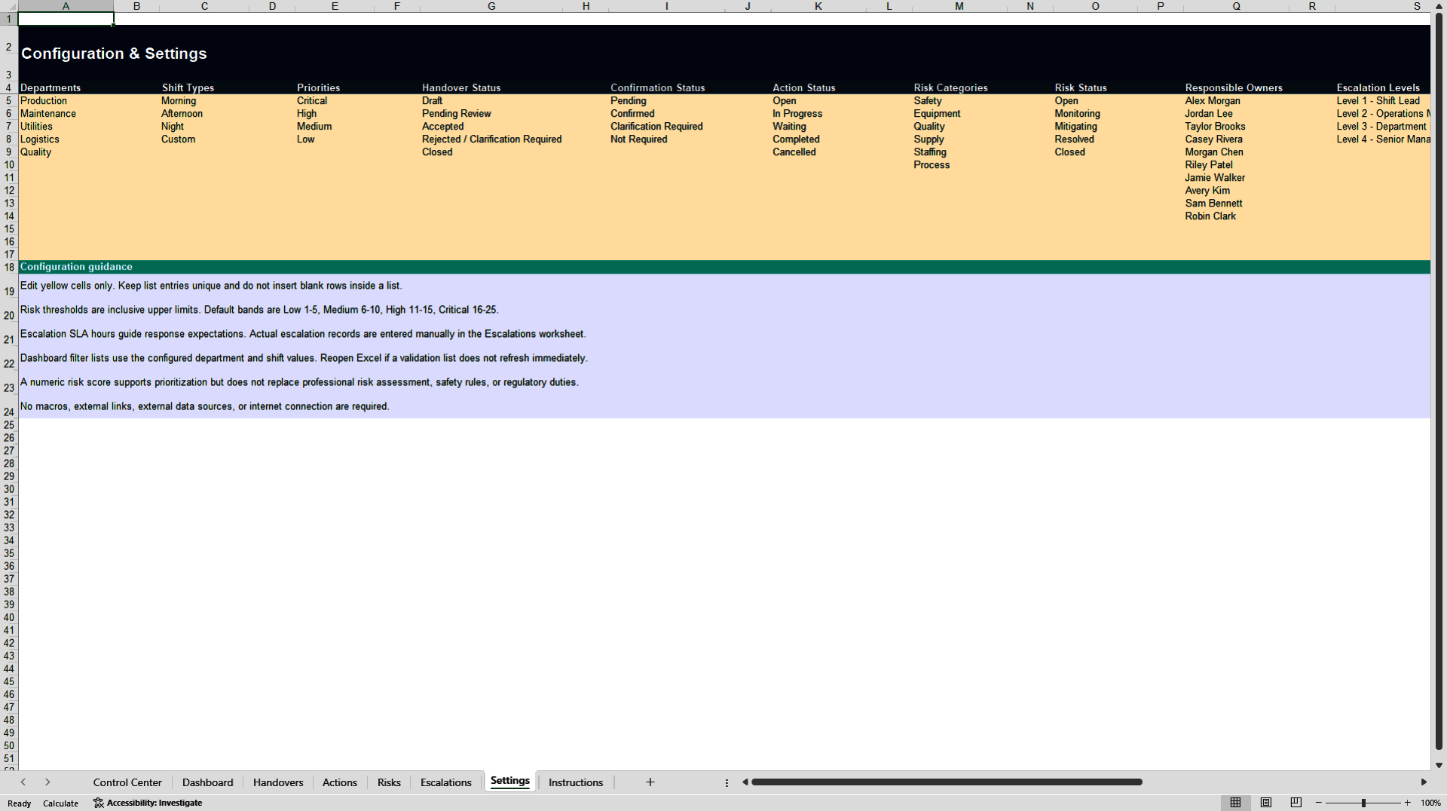
Task: Select the active Settings sheet tab
Action: pos(510,781)
